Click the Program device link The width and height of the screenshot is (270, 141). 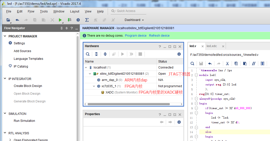point(136,36)
